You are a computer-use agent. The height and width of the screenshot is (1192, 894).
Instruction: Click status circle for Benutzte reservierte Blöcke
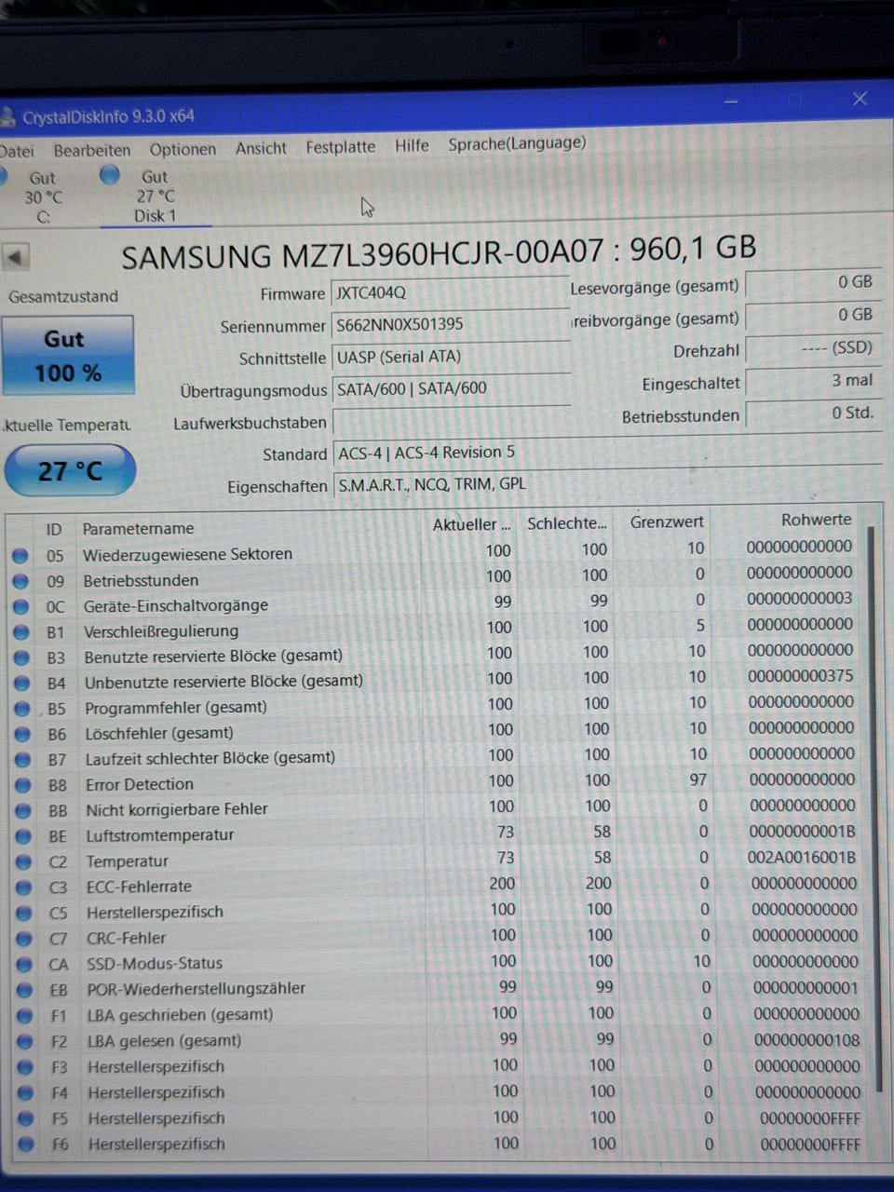(x=21, y=657)
